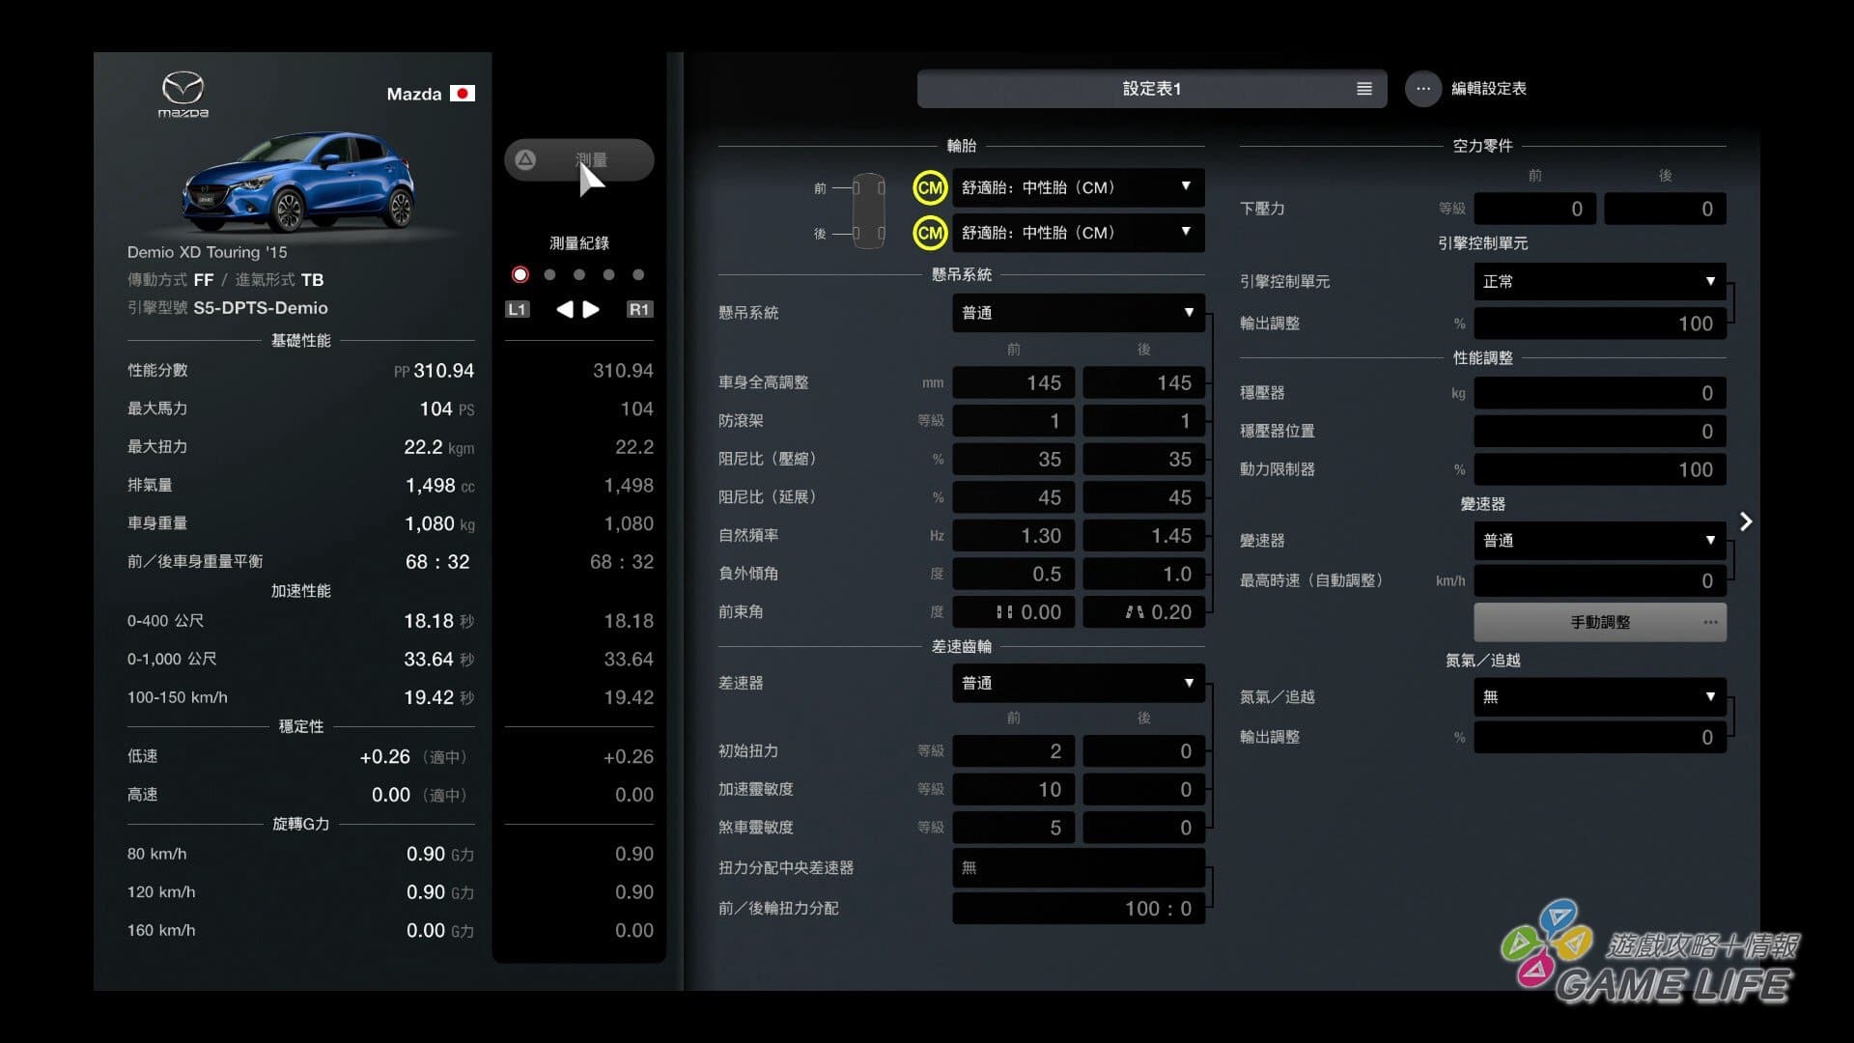Select the last measurement record dot
The height and width of the screenshot is (1043, 1854).
(x=638, y=275)
